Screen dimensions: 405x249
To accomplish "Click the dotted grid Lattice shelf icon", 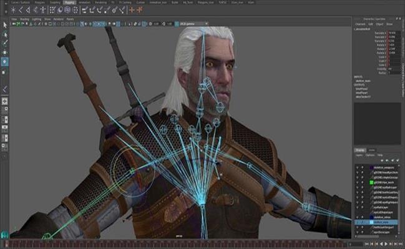I will pyautogui.click(x=52, y=10).
